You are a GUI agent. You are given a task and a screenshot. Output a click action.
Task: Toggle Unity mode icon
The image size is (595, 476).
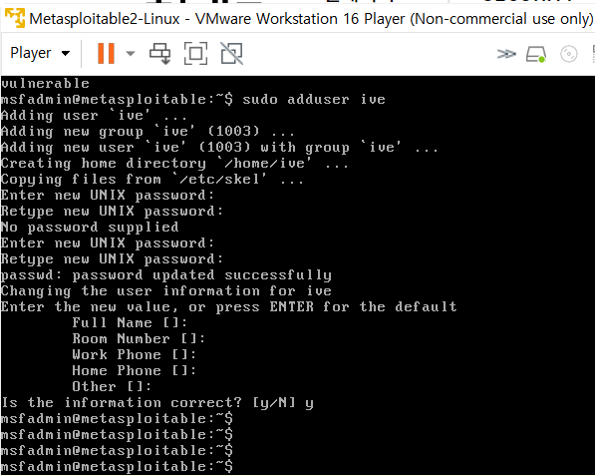point(231,53)
